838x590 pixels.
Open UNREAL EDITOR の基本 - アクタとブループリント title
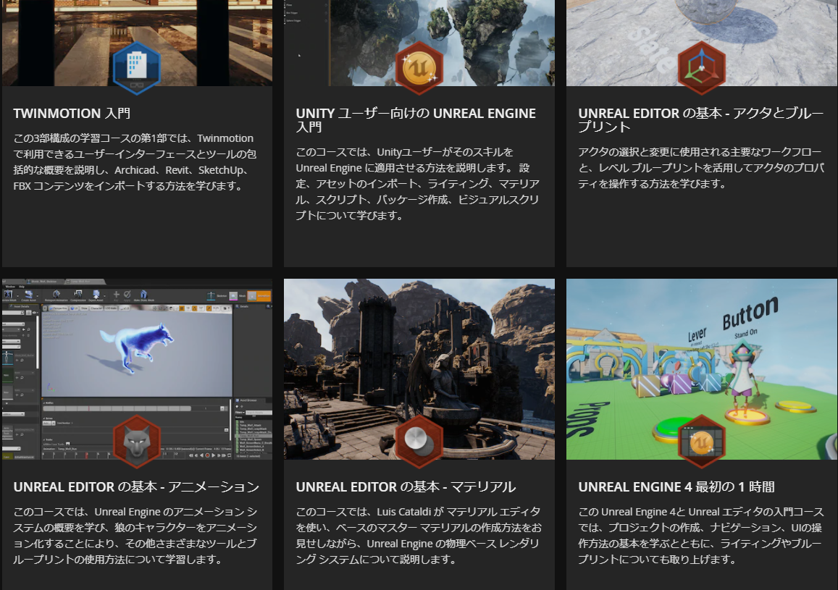pyautogui.click(x=700, y=120)
